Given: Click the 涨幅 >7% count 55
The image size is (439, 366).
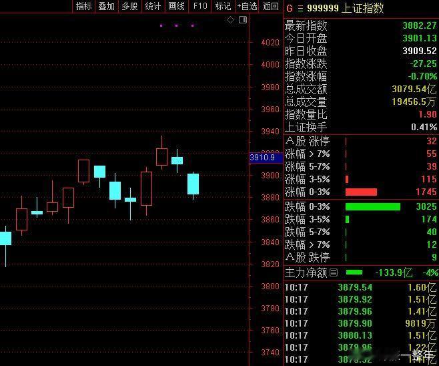Looking at the screenshot, I should [432, 154].
